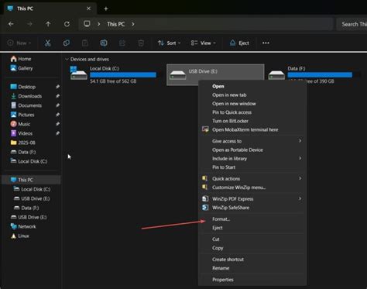Unpin Downloads using its pin icon

(57, 96)
